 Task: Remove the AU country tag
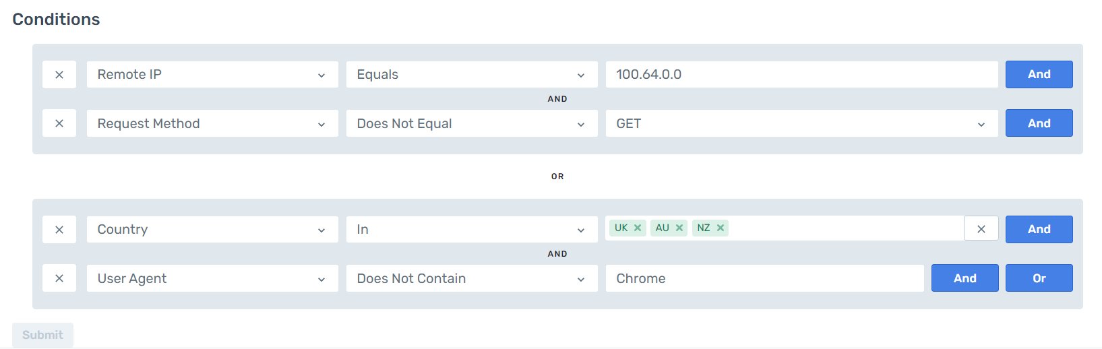679,228
